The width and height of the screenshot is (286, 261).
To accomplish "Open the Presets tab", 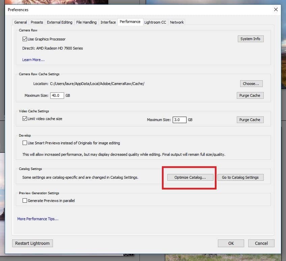I will pyautogui.click(x=37, y=22).
